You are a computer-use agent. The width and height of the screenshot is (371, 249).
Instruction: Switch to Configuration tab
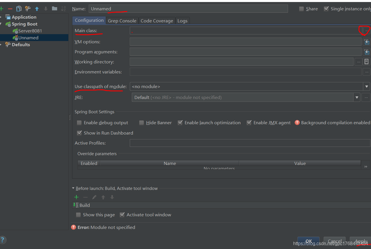89,20
